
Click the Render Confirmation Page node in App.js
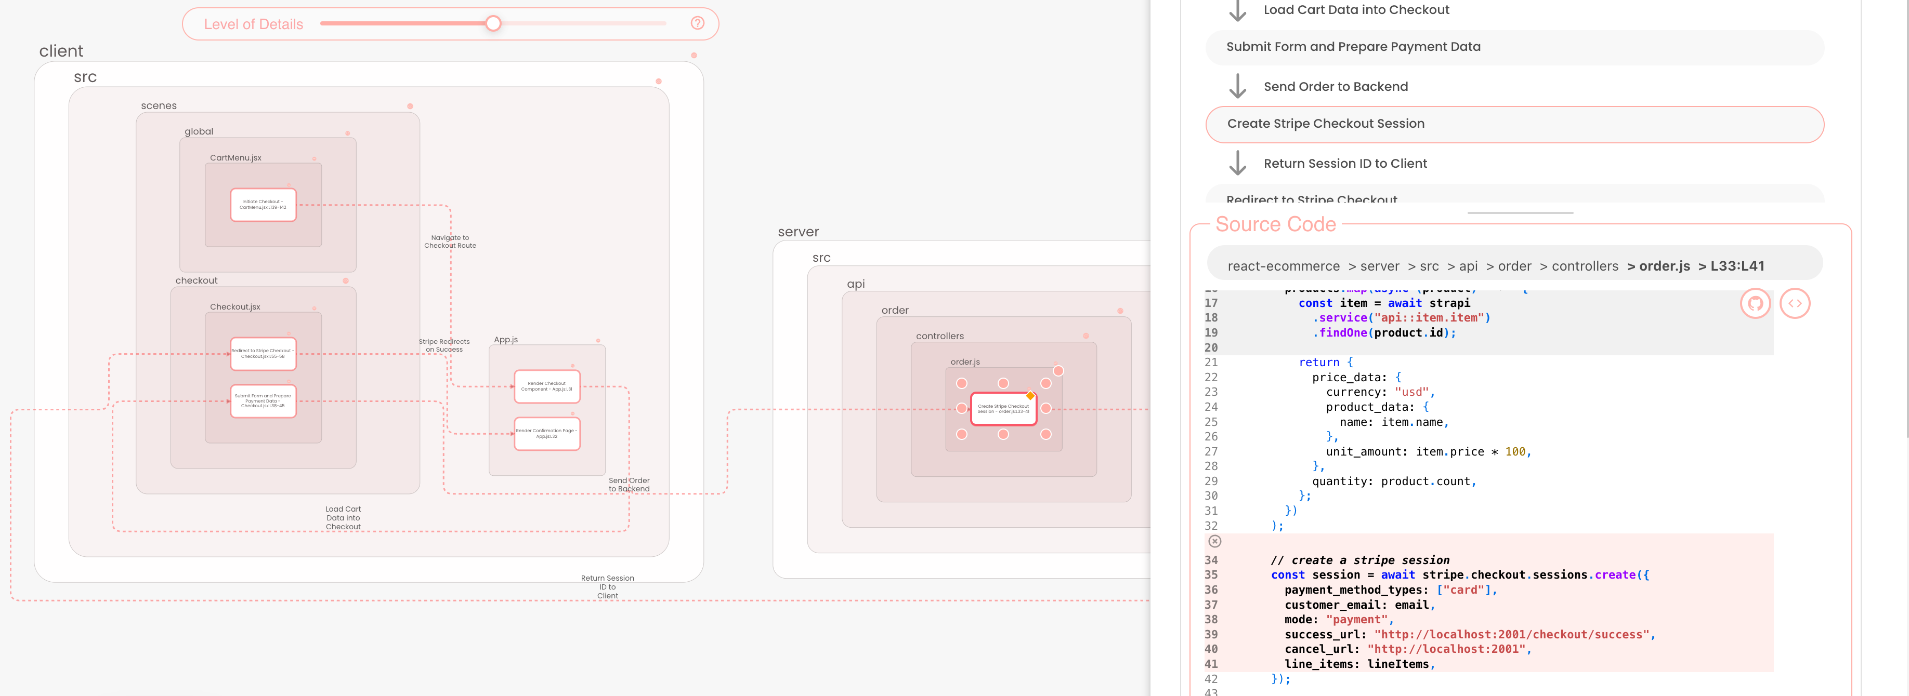pyautogui.click(x=547, y=434)
